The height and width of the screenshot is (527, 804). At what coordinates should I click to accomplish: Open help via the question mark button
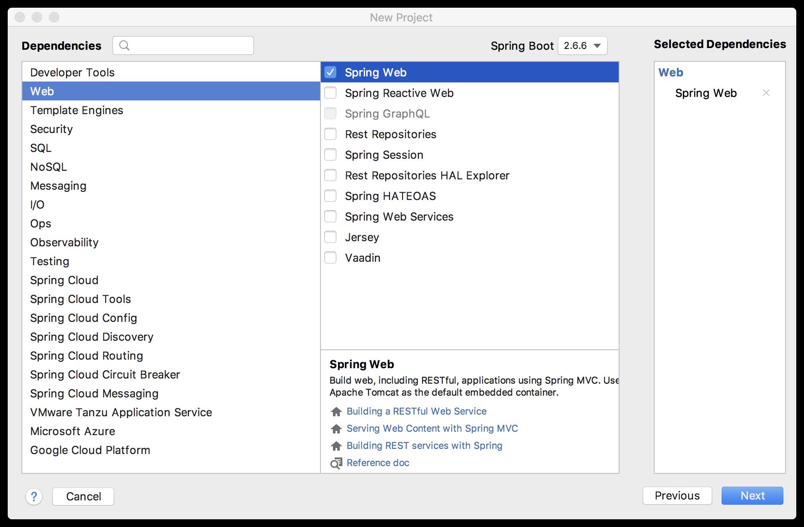(34, 497)
